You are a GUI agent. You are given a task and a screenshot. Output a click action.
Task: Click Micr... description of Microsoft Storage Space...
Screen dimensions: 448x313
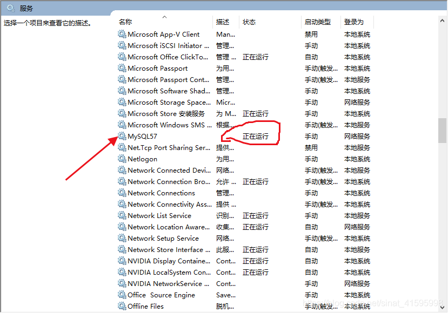pyautogui.click(x=225, y=102)
